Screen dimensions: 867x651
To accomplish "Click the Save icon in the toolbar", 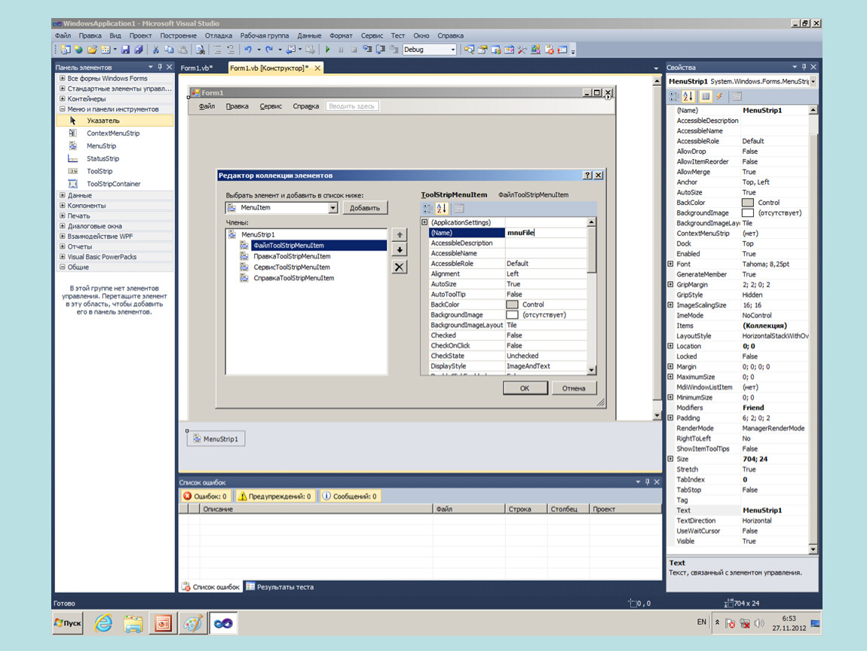I will [x=126, y=50].
